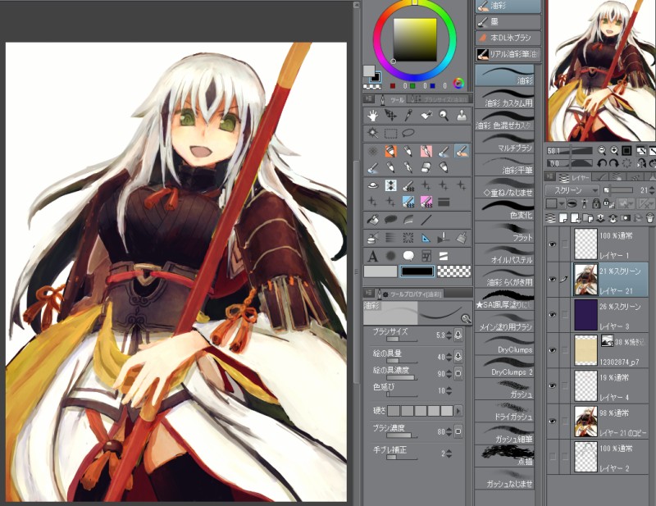This screenshot has height=506, width=656.
Task: Choose the ドライガッシュ brush
Action: [504, 412]
